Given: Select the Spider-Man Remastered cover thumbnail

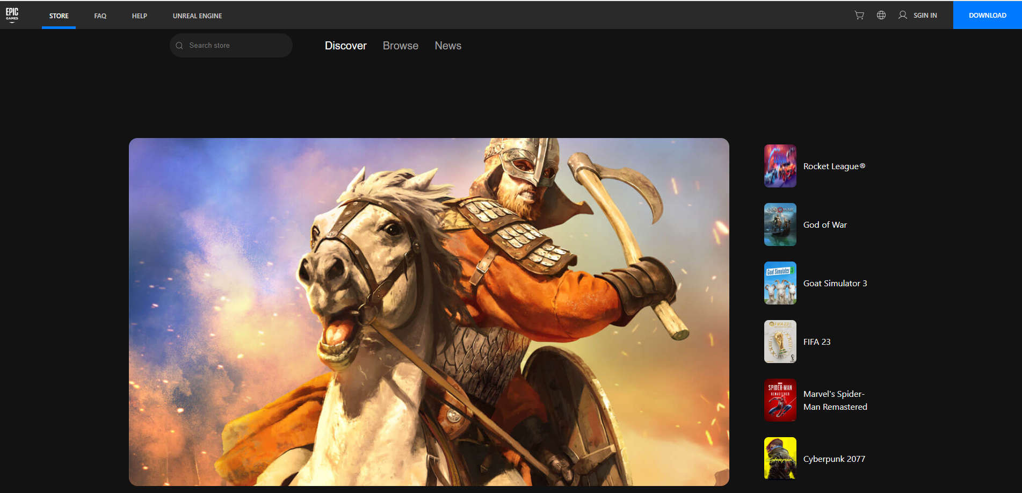Looking at the screenshot, I should tap(780, 400).
